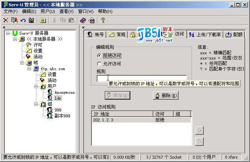Collapse the 组 tree node
The image size is (250, 162).
point(36,104)
